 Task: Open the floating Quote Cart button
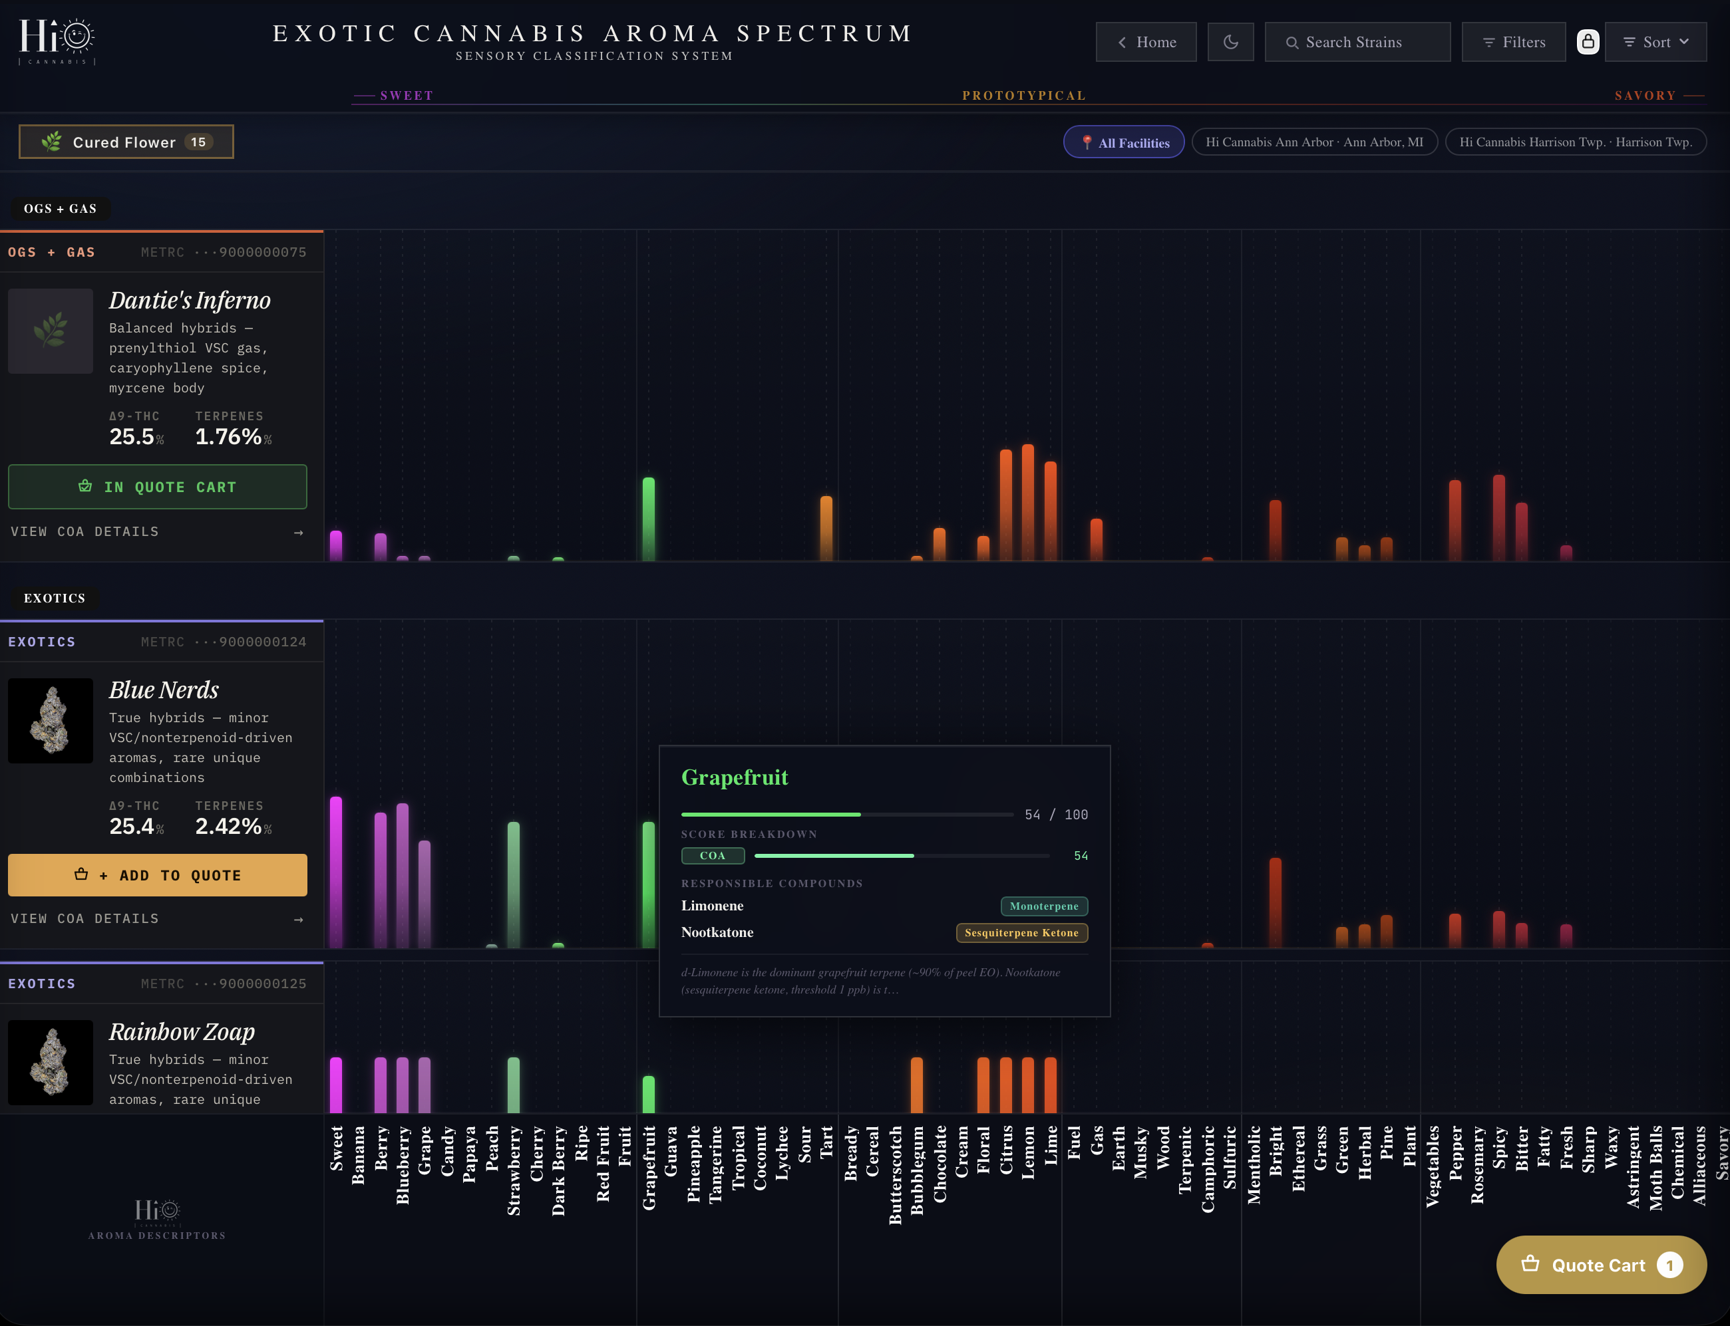pyautogui.click(x=1600, y=1264)
